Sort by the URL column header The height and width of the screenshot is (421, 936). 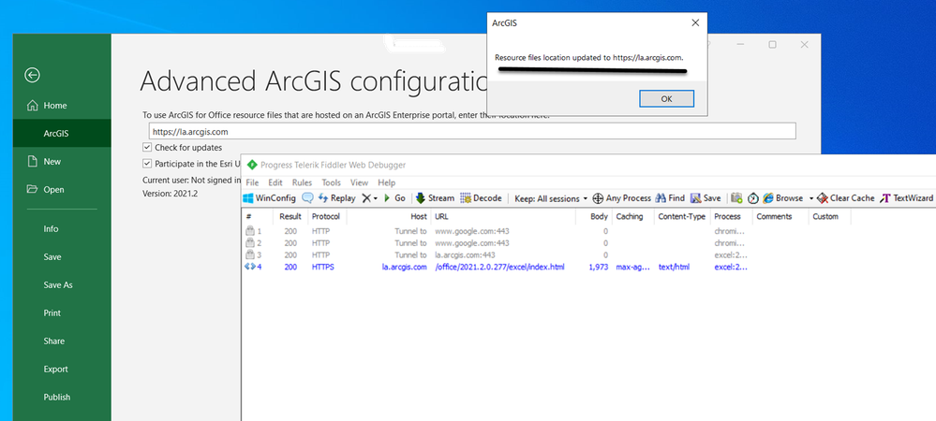[x=502, y=216]
